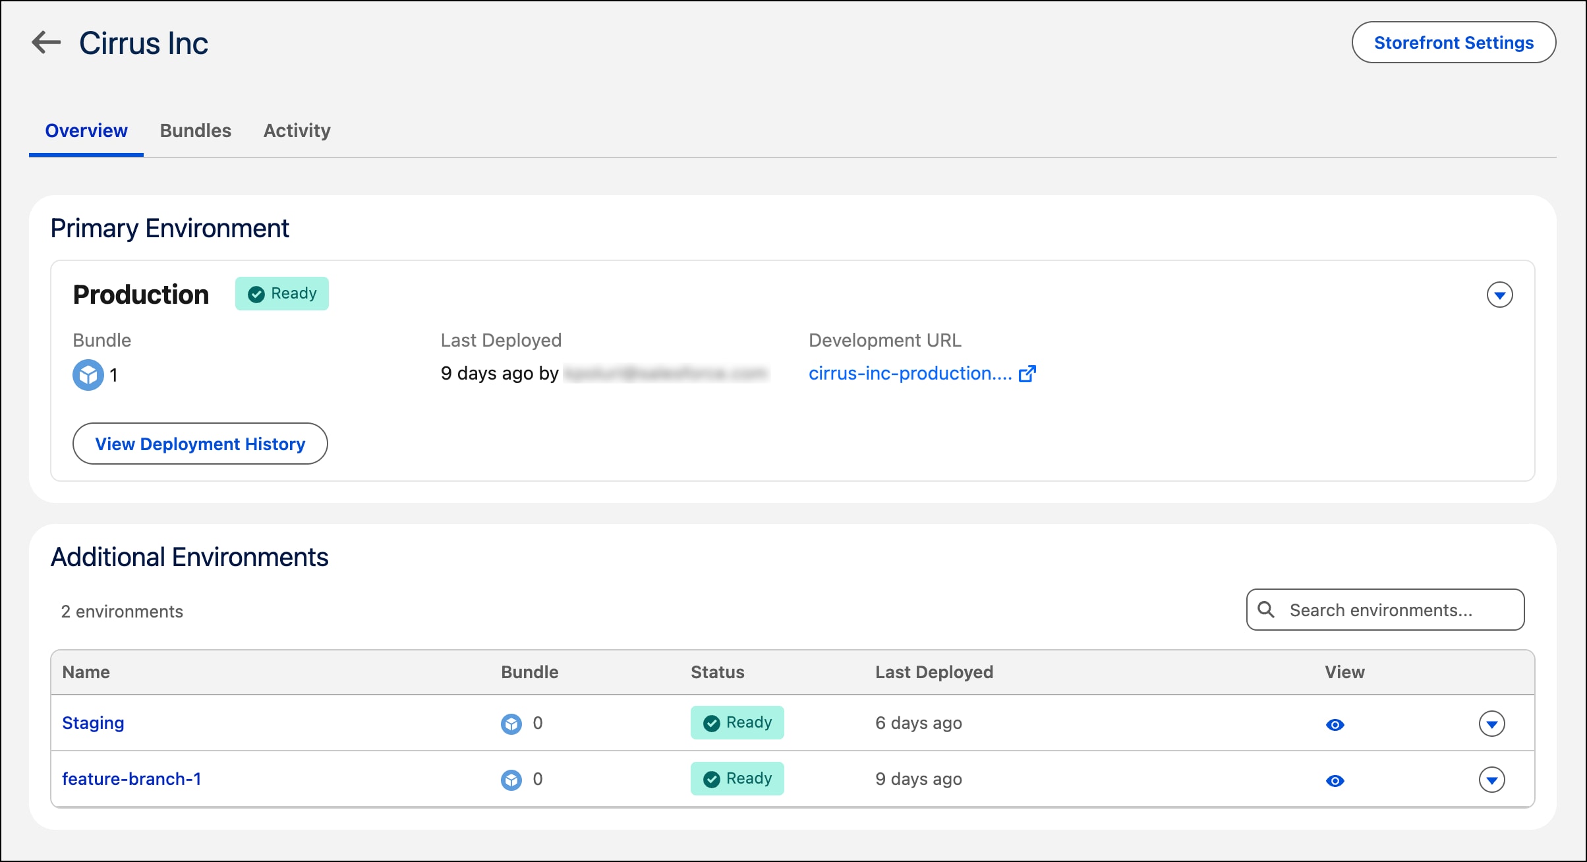
Task: Open the feature-branch-1 environment
Action: (x=132, y=779)
